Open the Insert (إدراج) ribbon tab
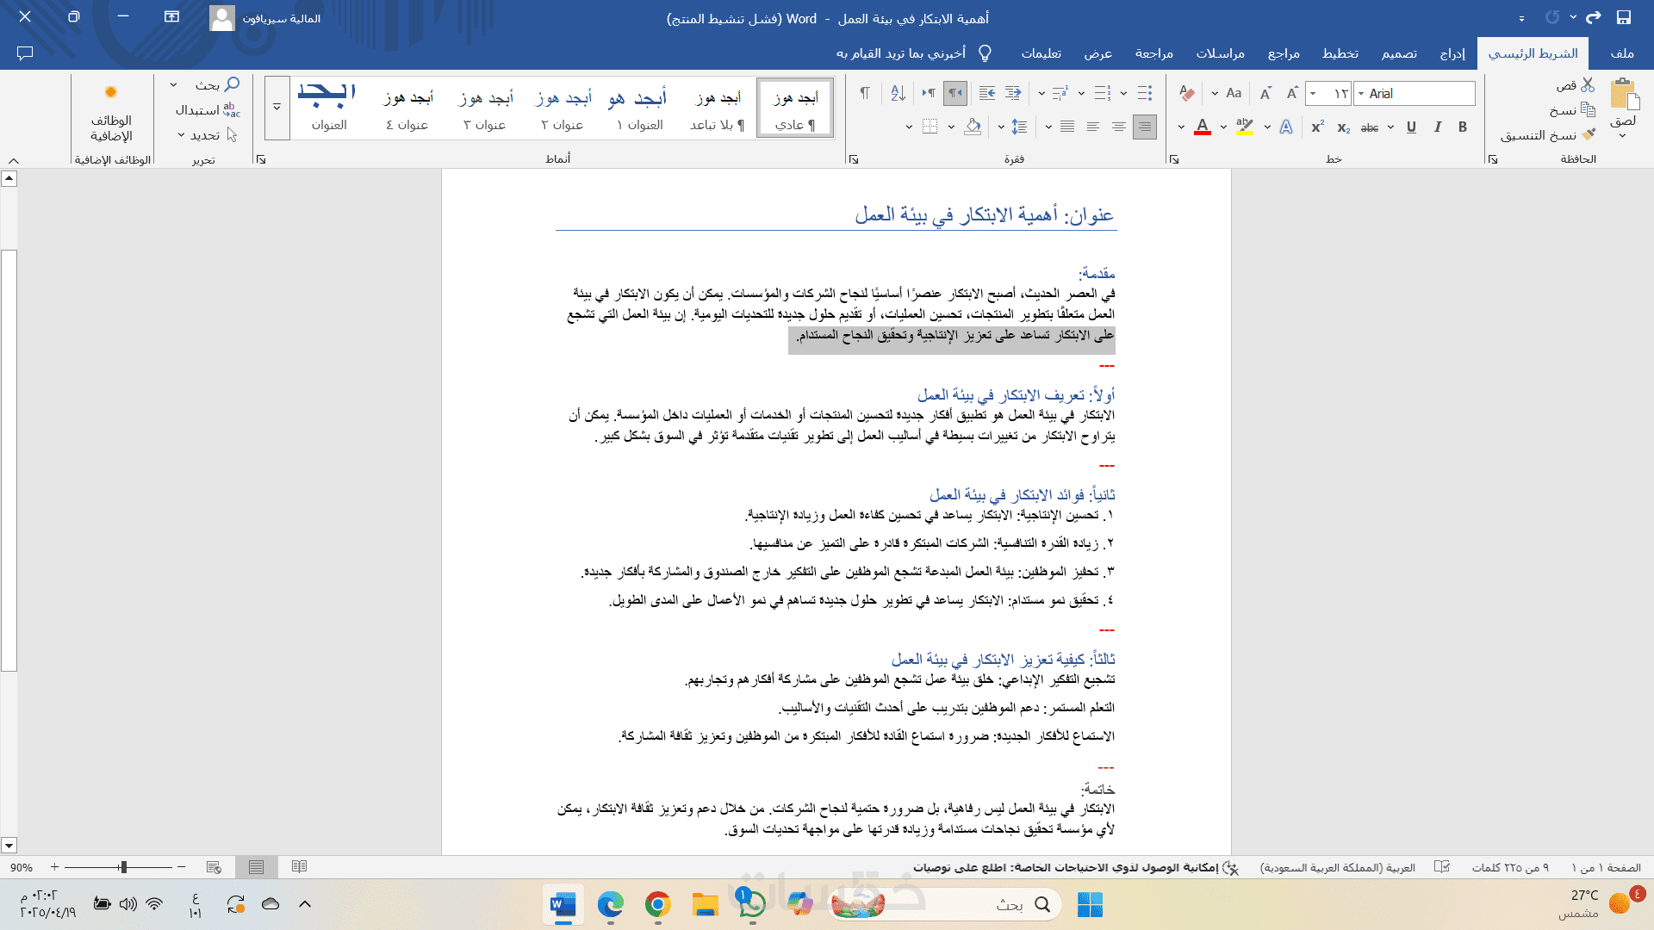This screenshot has width=1654, height=930. pos(1452,53)
